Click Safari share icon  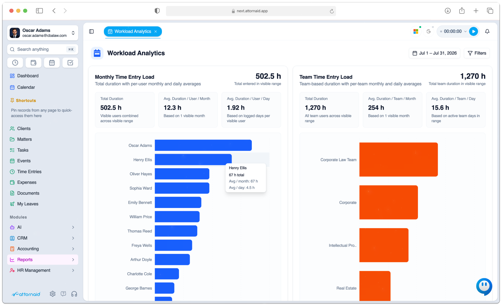tap(462, 11)
